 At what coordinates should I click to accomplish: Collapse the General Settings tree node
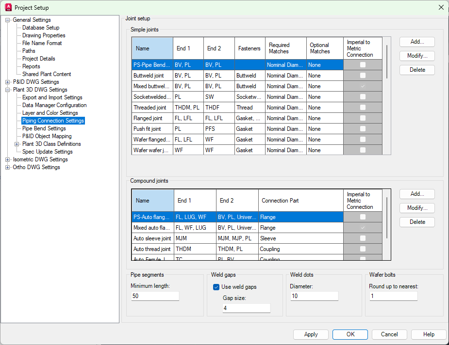pos(8,20)
